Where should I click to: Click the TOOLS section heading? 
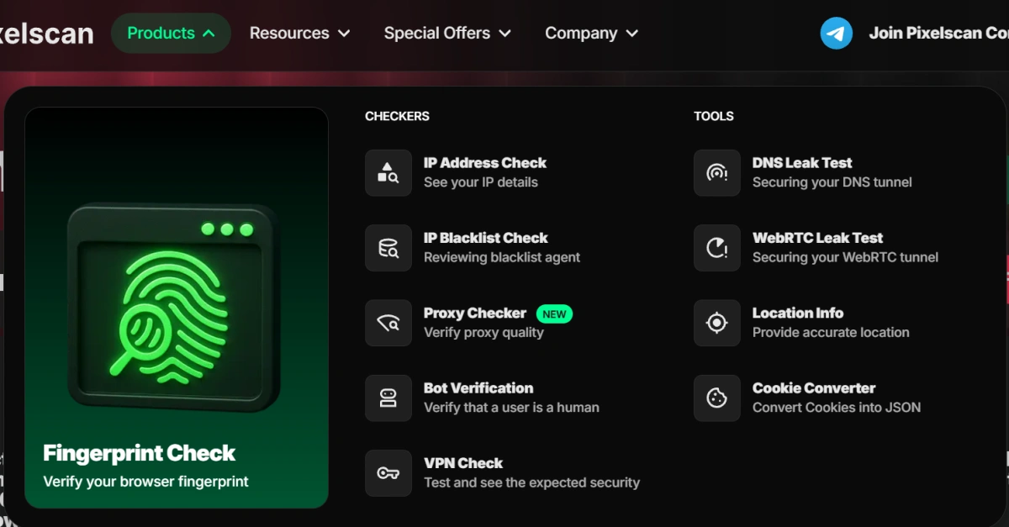click(714, 116)
